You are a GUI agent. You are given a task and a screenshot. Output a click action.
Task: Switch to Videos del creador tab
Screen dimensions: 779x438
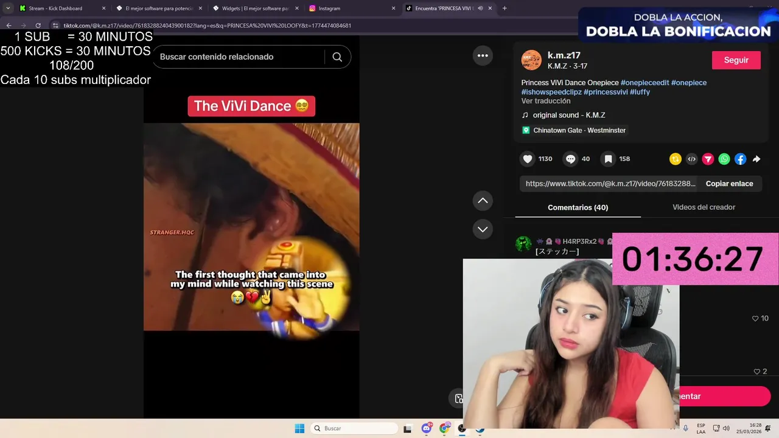click(704, 207)
